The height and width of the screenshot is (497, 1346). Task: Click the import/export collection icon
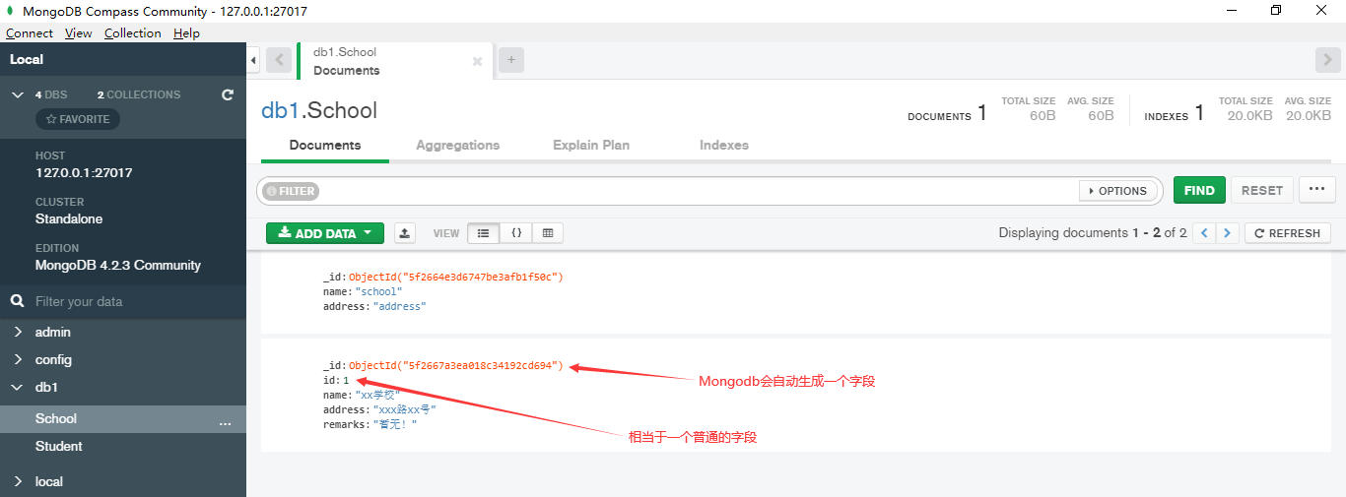[405, 233]
